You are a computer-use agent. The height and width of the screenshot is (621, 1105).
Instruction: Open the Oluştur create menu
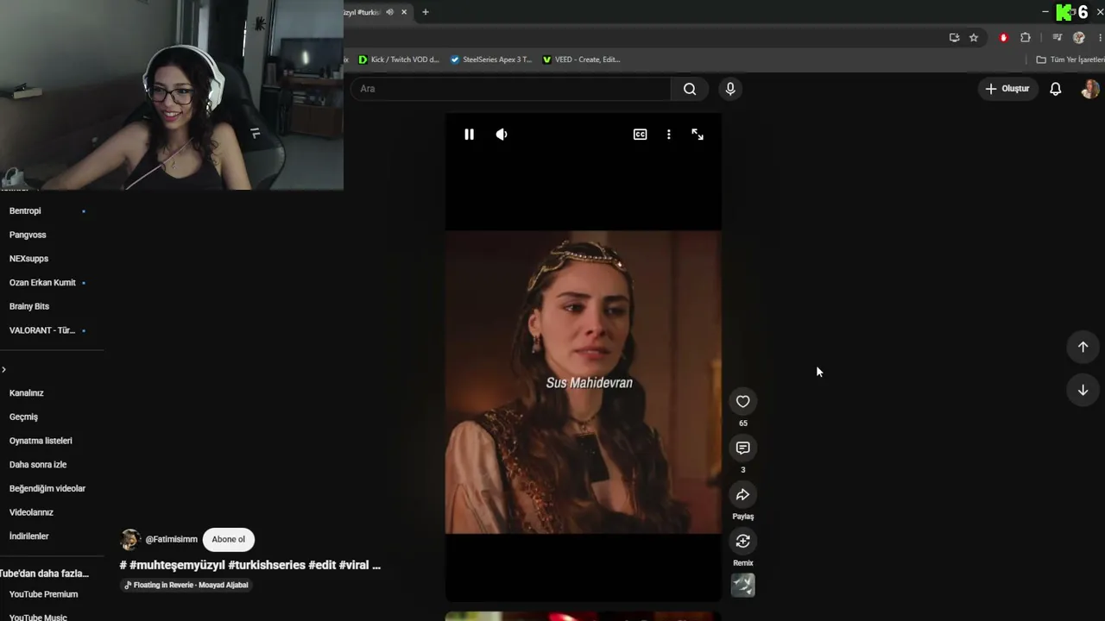click(x=1007, y=89)
